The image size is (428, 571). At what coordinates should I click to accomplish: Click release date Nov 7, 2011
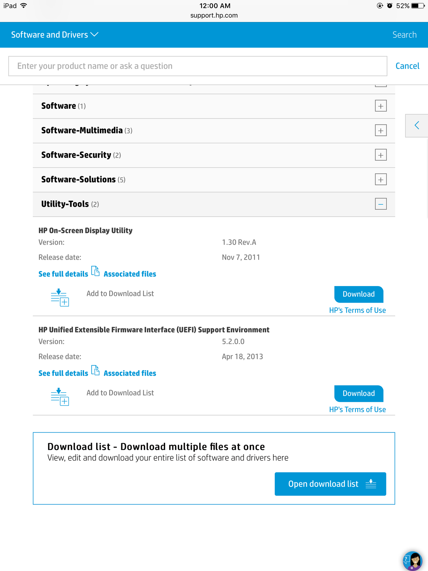241,258
